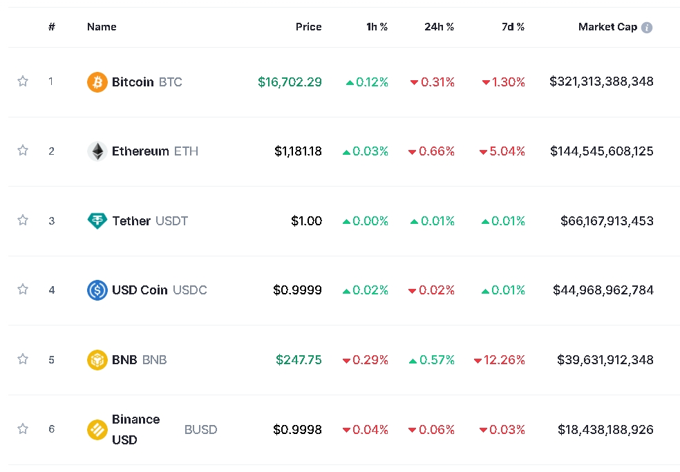680x472 pixels.
Task: Favorite Tether with its star icon
Action: click(x=23, y=220)
